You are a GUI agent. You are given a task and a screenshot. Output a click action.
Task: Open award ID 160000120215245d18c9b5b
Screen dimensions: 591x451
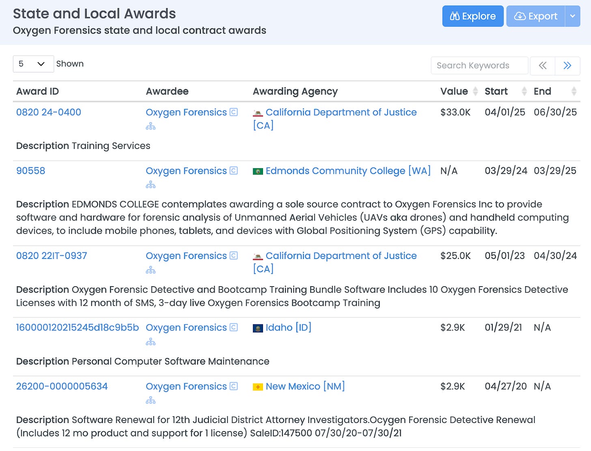pyautogui.click(x=78, y=328)
